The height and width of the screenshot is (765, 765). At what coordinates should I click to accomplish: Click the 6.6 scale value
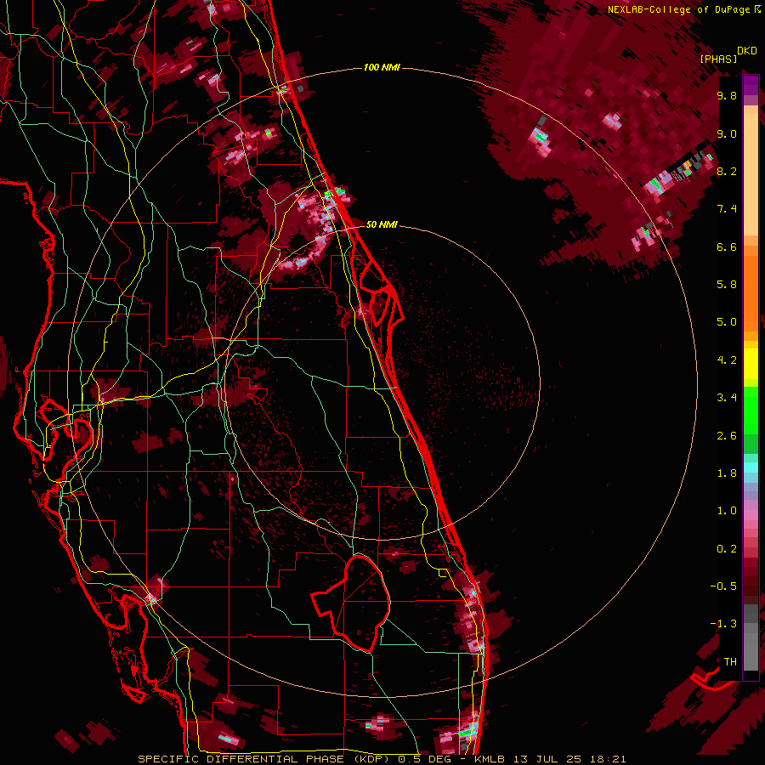coord(727,246)
